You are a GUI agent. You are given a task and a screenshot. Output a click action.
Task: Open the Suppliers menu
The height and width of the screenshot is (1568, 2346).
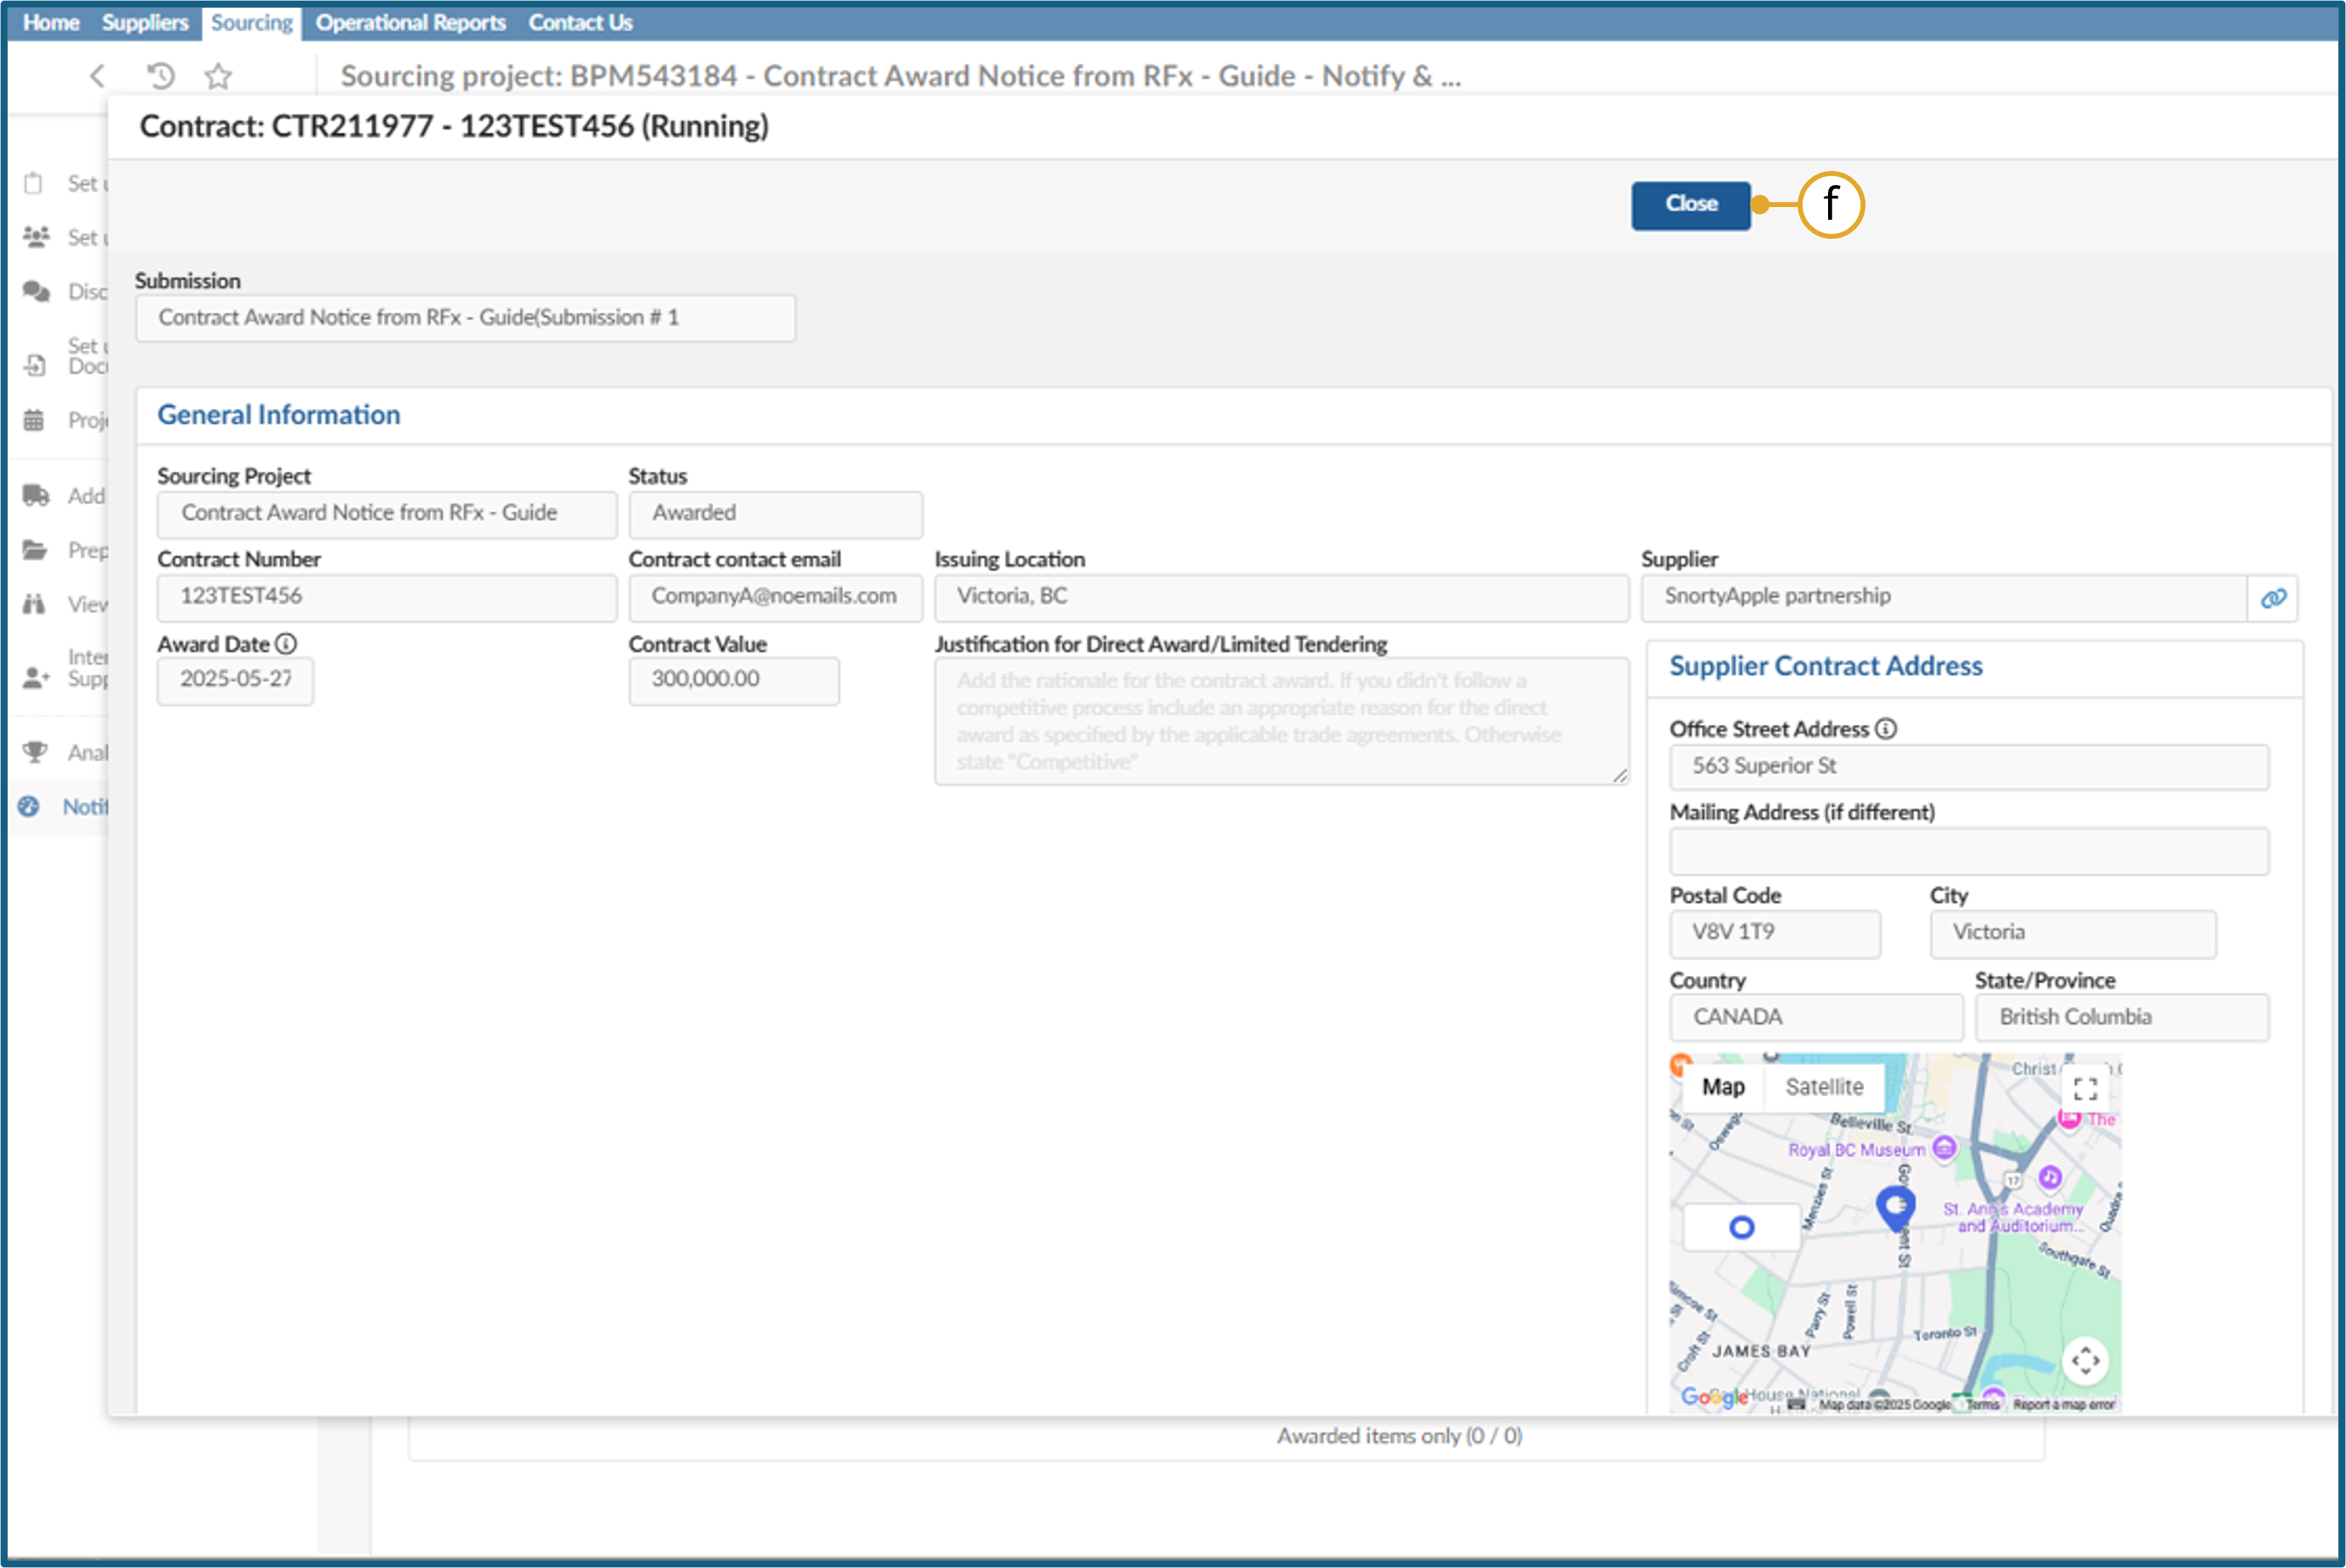click(145, 22)
